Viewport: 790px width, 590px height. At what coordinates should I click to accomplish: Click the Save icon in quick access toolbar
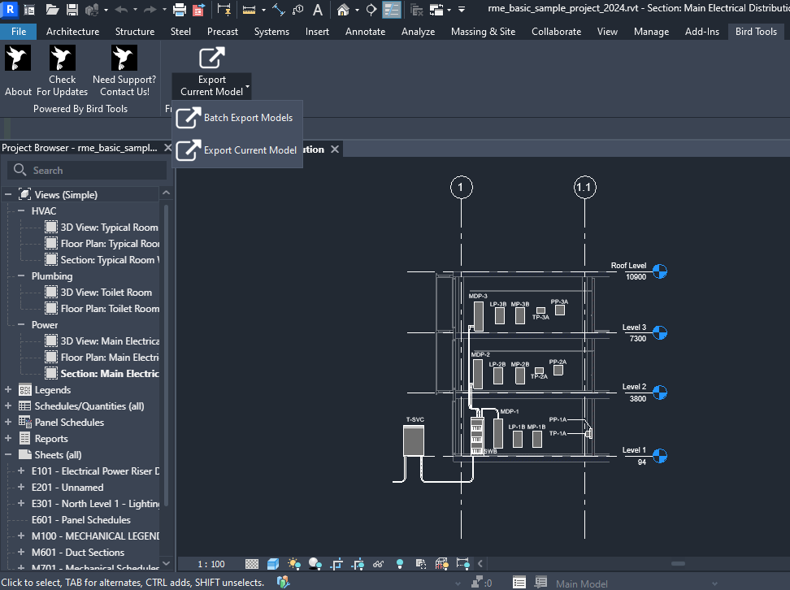tap(72, 10)
